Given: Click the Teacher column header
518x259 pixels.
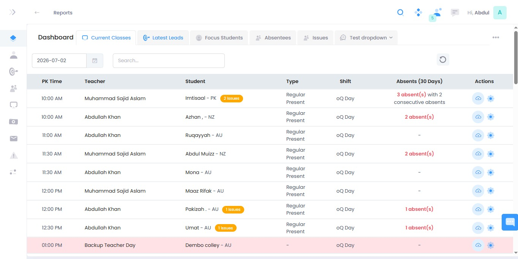Looking at the screenshot, I should [x=95, y=81].
